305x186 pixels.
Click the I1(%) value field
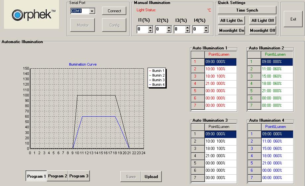coord(142,29)
